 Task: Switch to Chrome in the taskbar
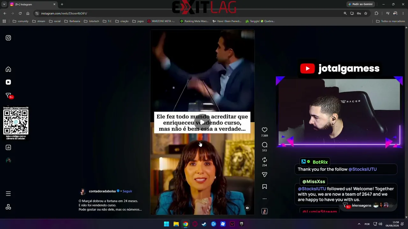186,224
